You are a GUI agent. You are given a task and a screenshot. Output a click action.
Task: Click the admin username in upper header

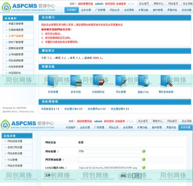click(99, 4)
